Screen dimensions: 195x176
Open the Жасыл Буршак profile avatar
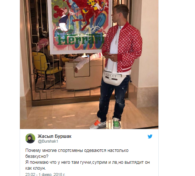point(30,138)
